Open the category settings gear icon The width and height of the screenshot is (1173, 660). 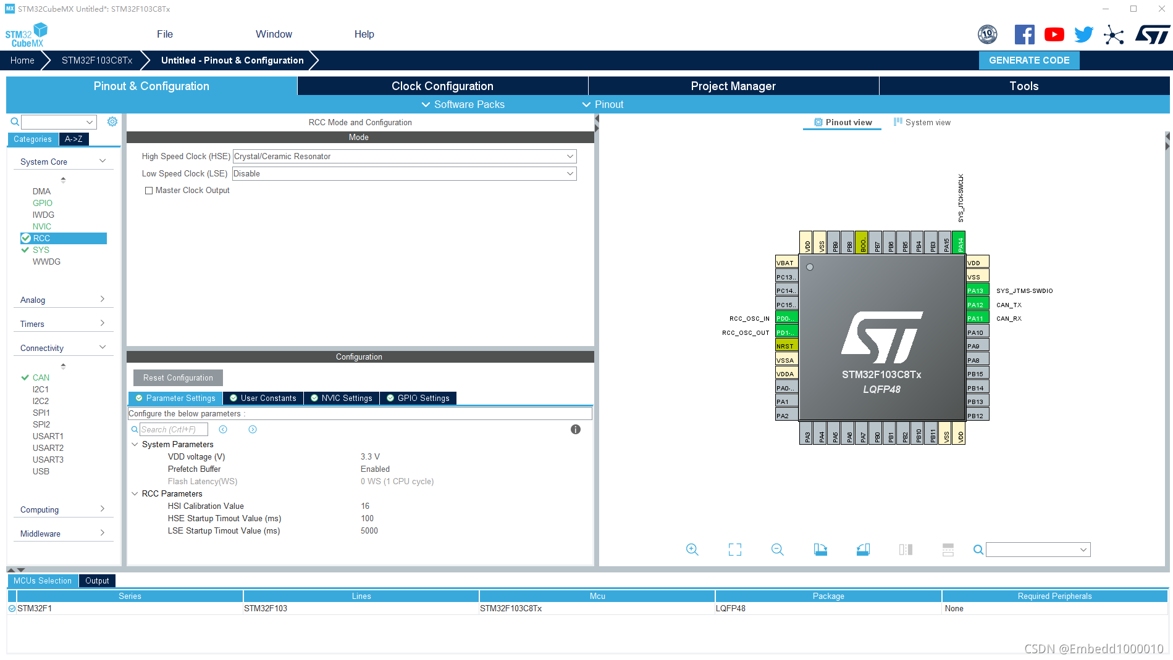112,122
